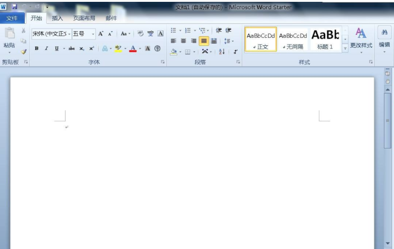Open bullets style dropdown arrow
Screen dimensions: 394x249
(180, 30)
